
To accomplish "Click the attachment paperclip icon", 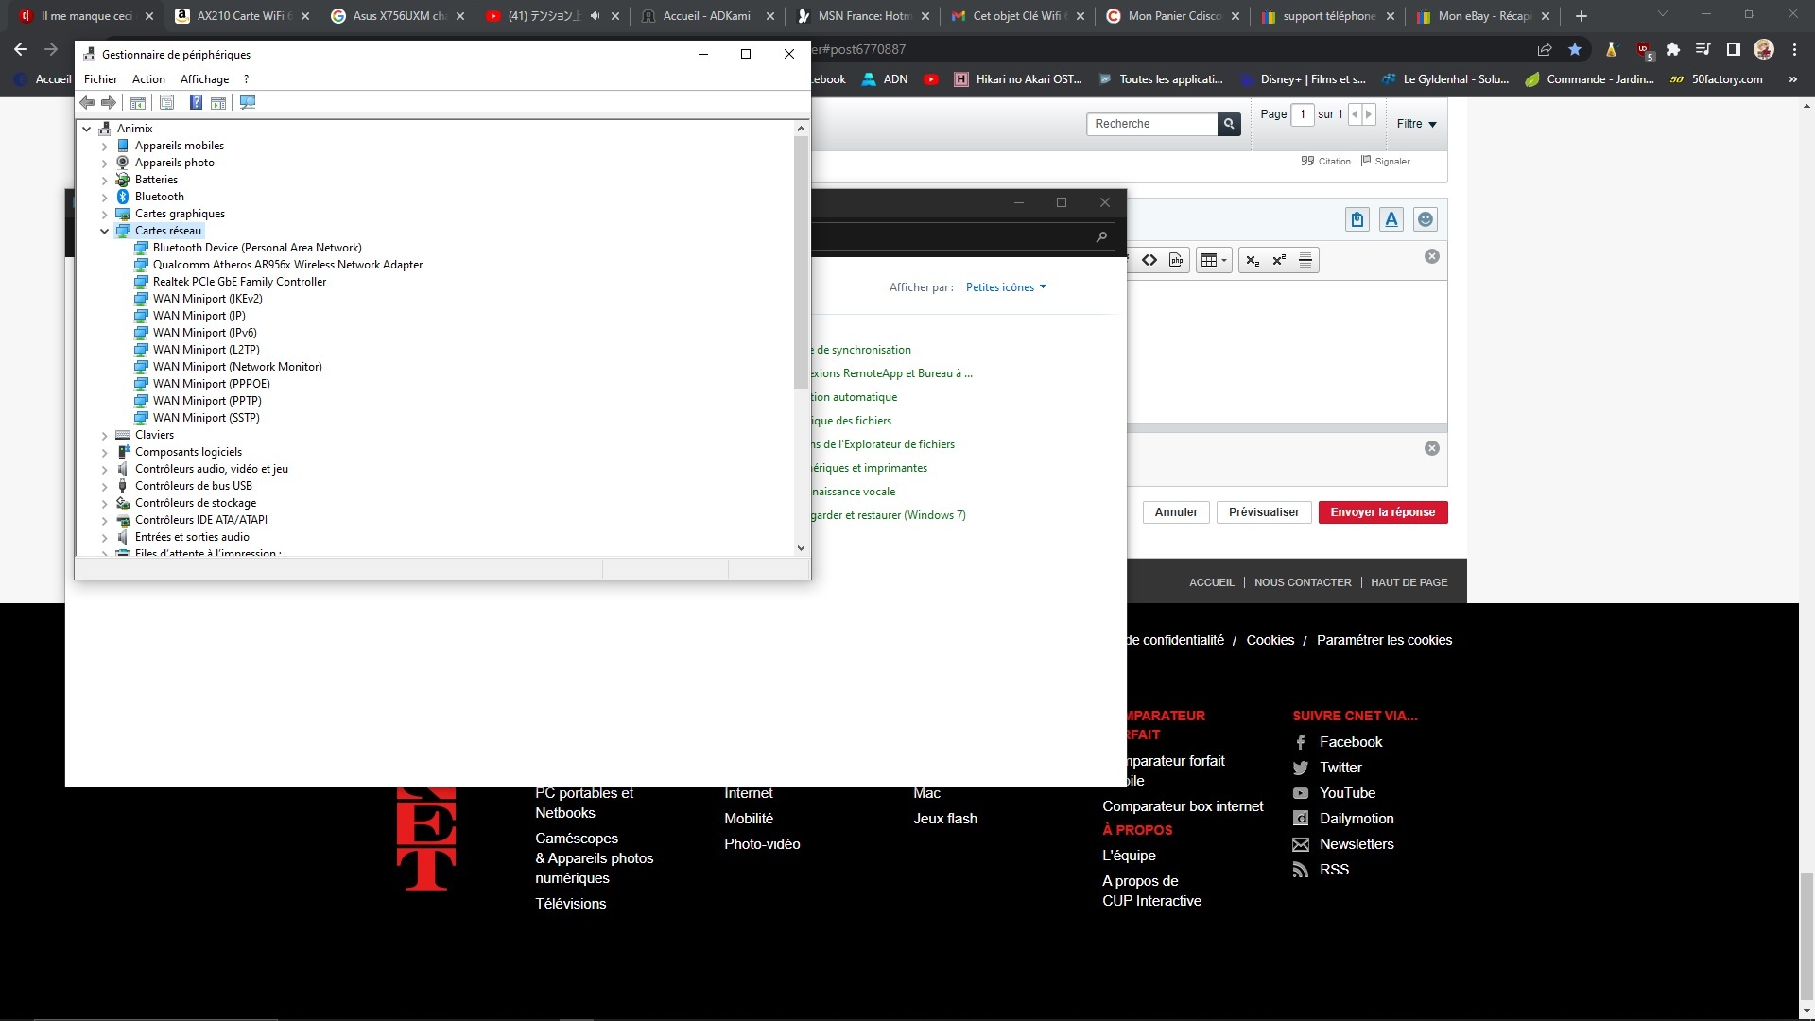I will [1357, 220].
